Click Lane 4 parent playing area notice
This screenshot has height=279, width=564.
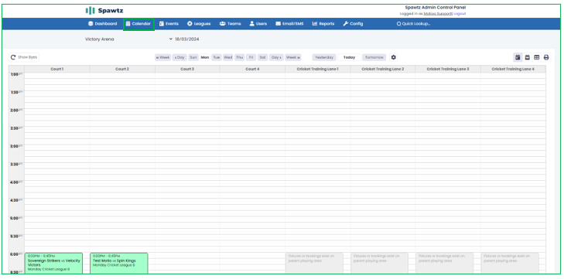tap(510, 264)
